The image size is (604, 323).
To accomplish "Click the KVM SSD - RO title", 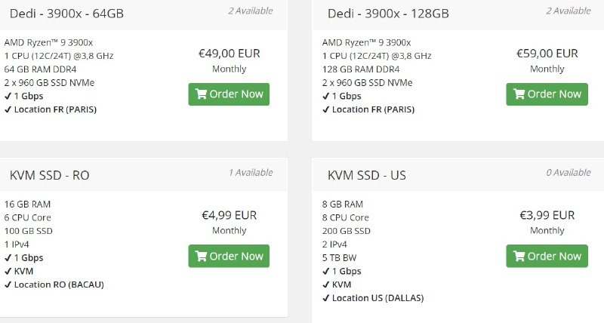I will click(x=50, y=175).
